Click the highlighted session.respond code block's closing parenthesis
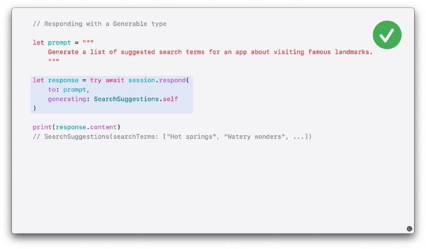 tap(35, 108)
